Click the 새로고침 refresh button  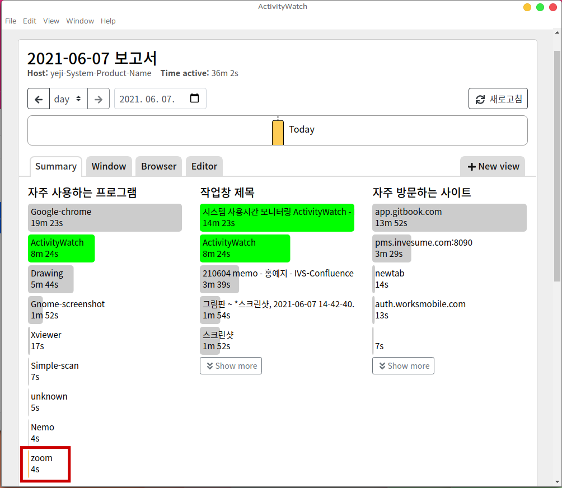[x=498, y=99]
